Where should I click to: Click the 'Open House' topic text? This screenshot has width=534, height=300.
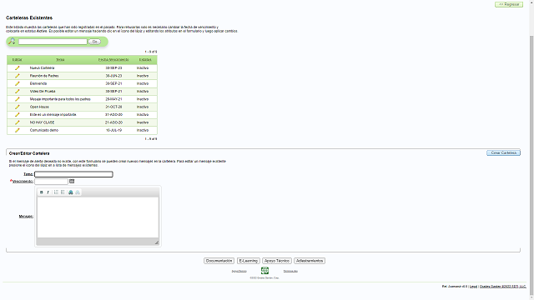[x=39, y=107]
